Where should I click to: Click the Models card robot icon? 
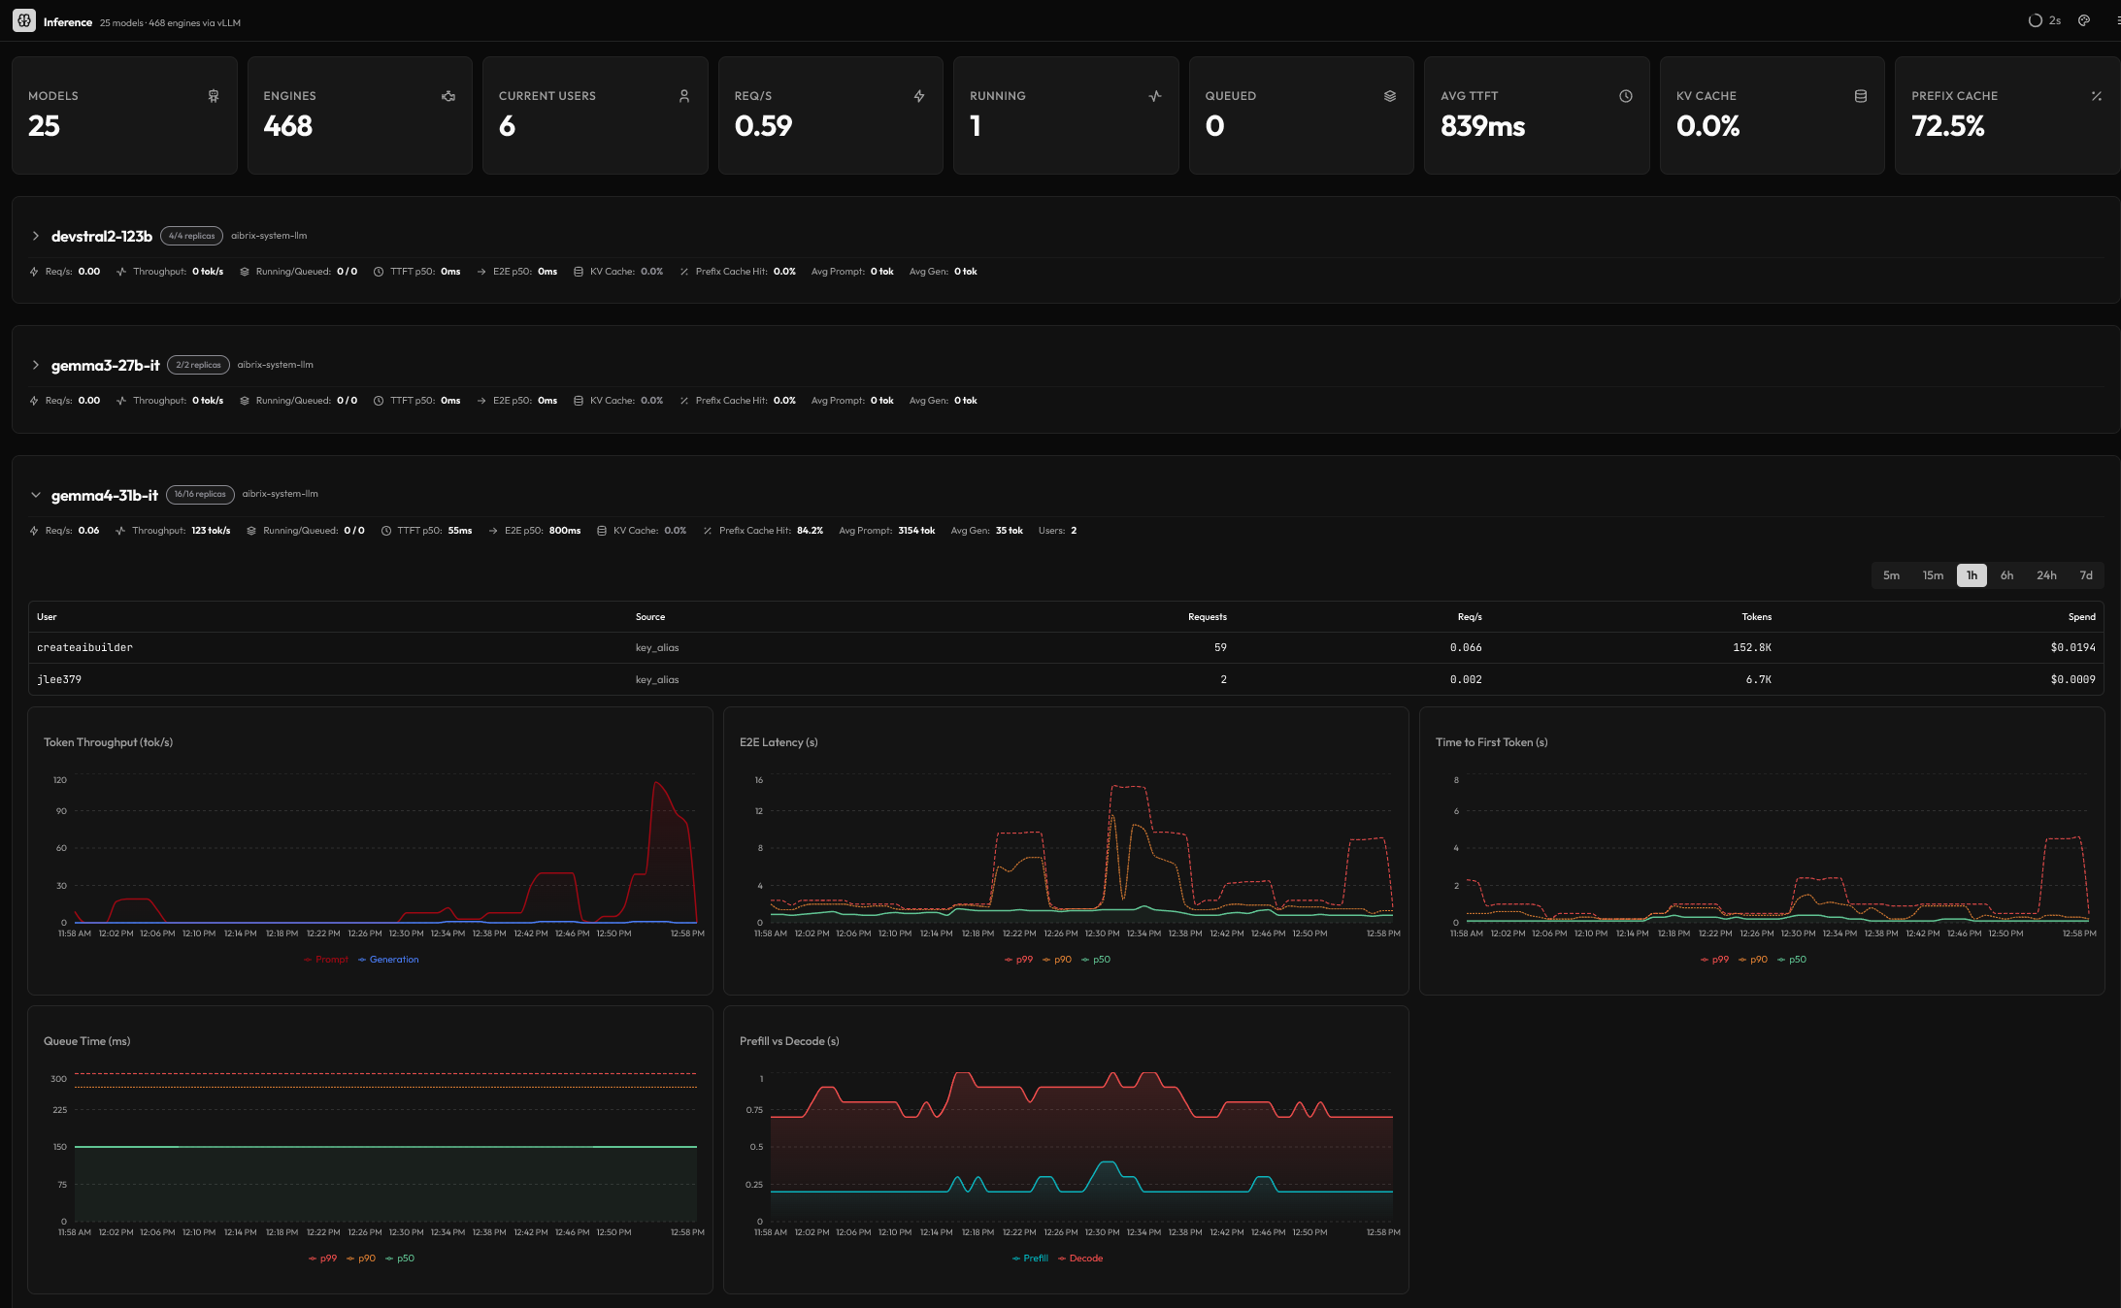[x=214, y=96]
